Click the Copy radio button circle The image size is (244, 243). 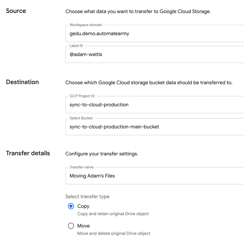coord(71,206)
